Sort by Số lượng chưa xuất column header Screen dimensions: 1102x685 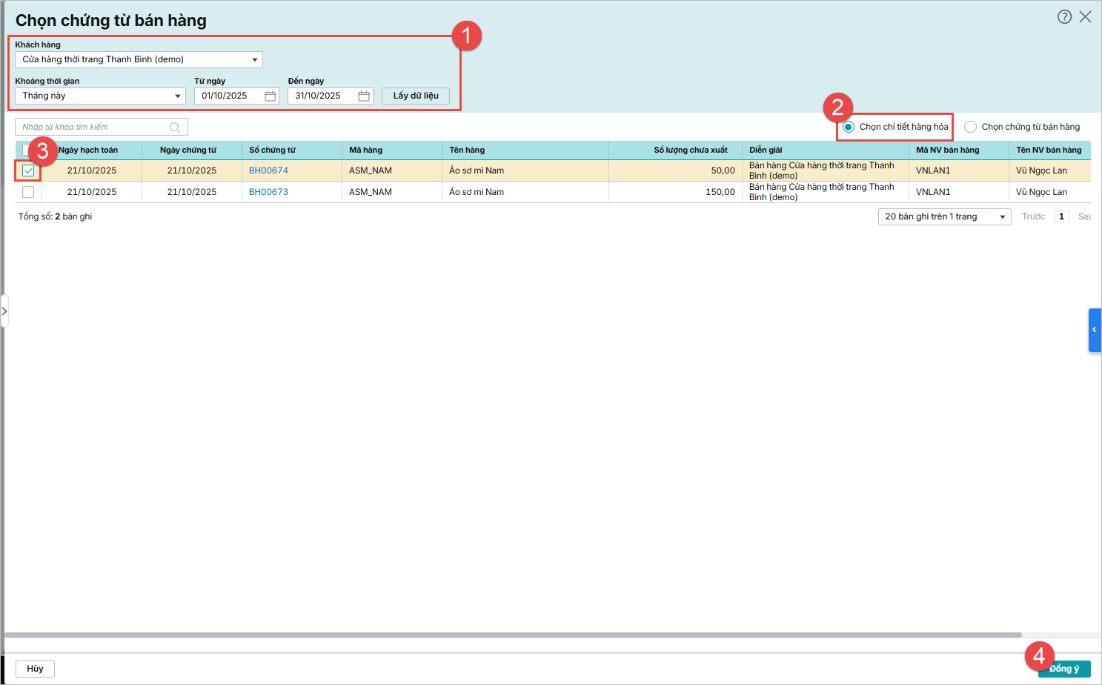coord(690,150)
